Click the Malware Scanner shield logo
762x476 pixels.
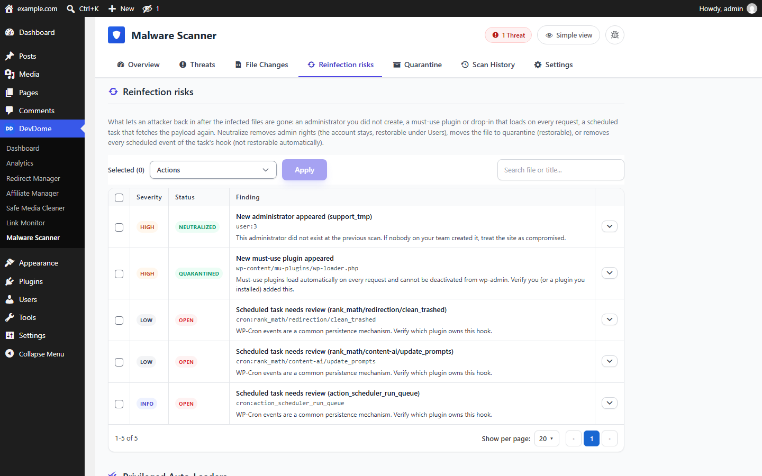point(116,35)
